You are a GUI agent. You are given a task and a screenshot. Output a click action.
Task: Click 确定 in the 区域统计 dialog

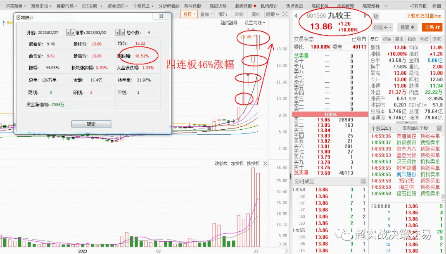click(x=92, y=123)
